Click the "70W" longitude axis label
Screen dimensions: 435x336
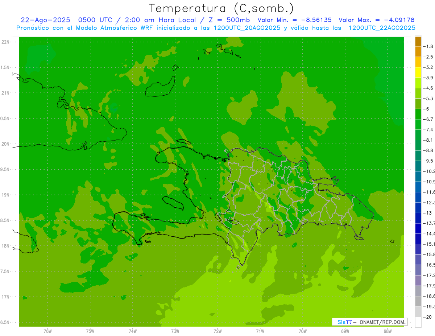[303, 331]
